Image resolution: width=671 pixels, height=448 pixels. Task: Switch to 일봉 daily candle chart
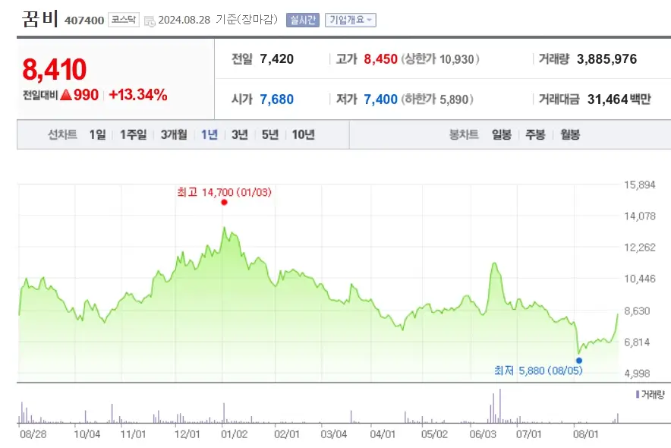tap(500, 134)
